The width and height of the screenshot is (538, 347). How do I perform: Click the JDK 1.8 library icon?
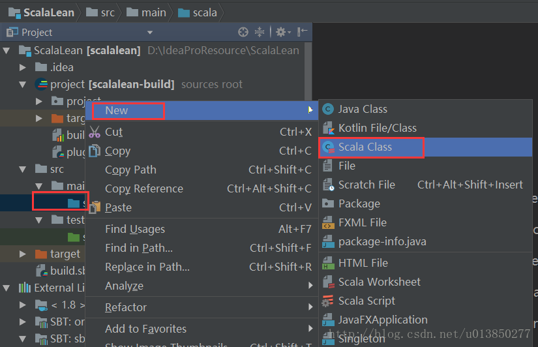[41, 305]
